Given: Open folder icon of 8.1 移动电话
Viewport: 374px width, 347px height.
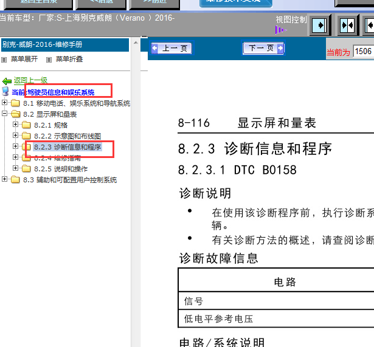Looking at the screenshot, I should (x=15, y=103).
